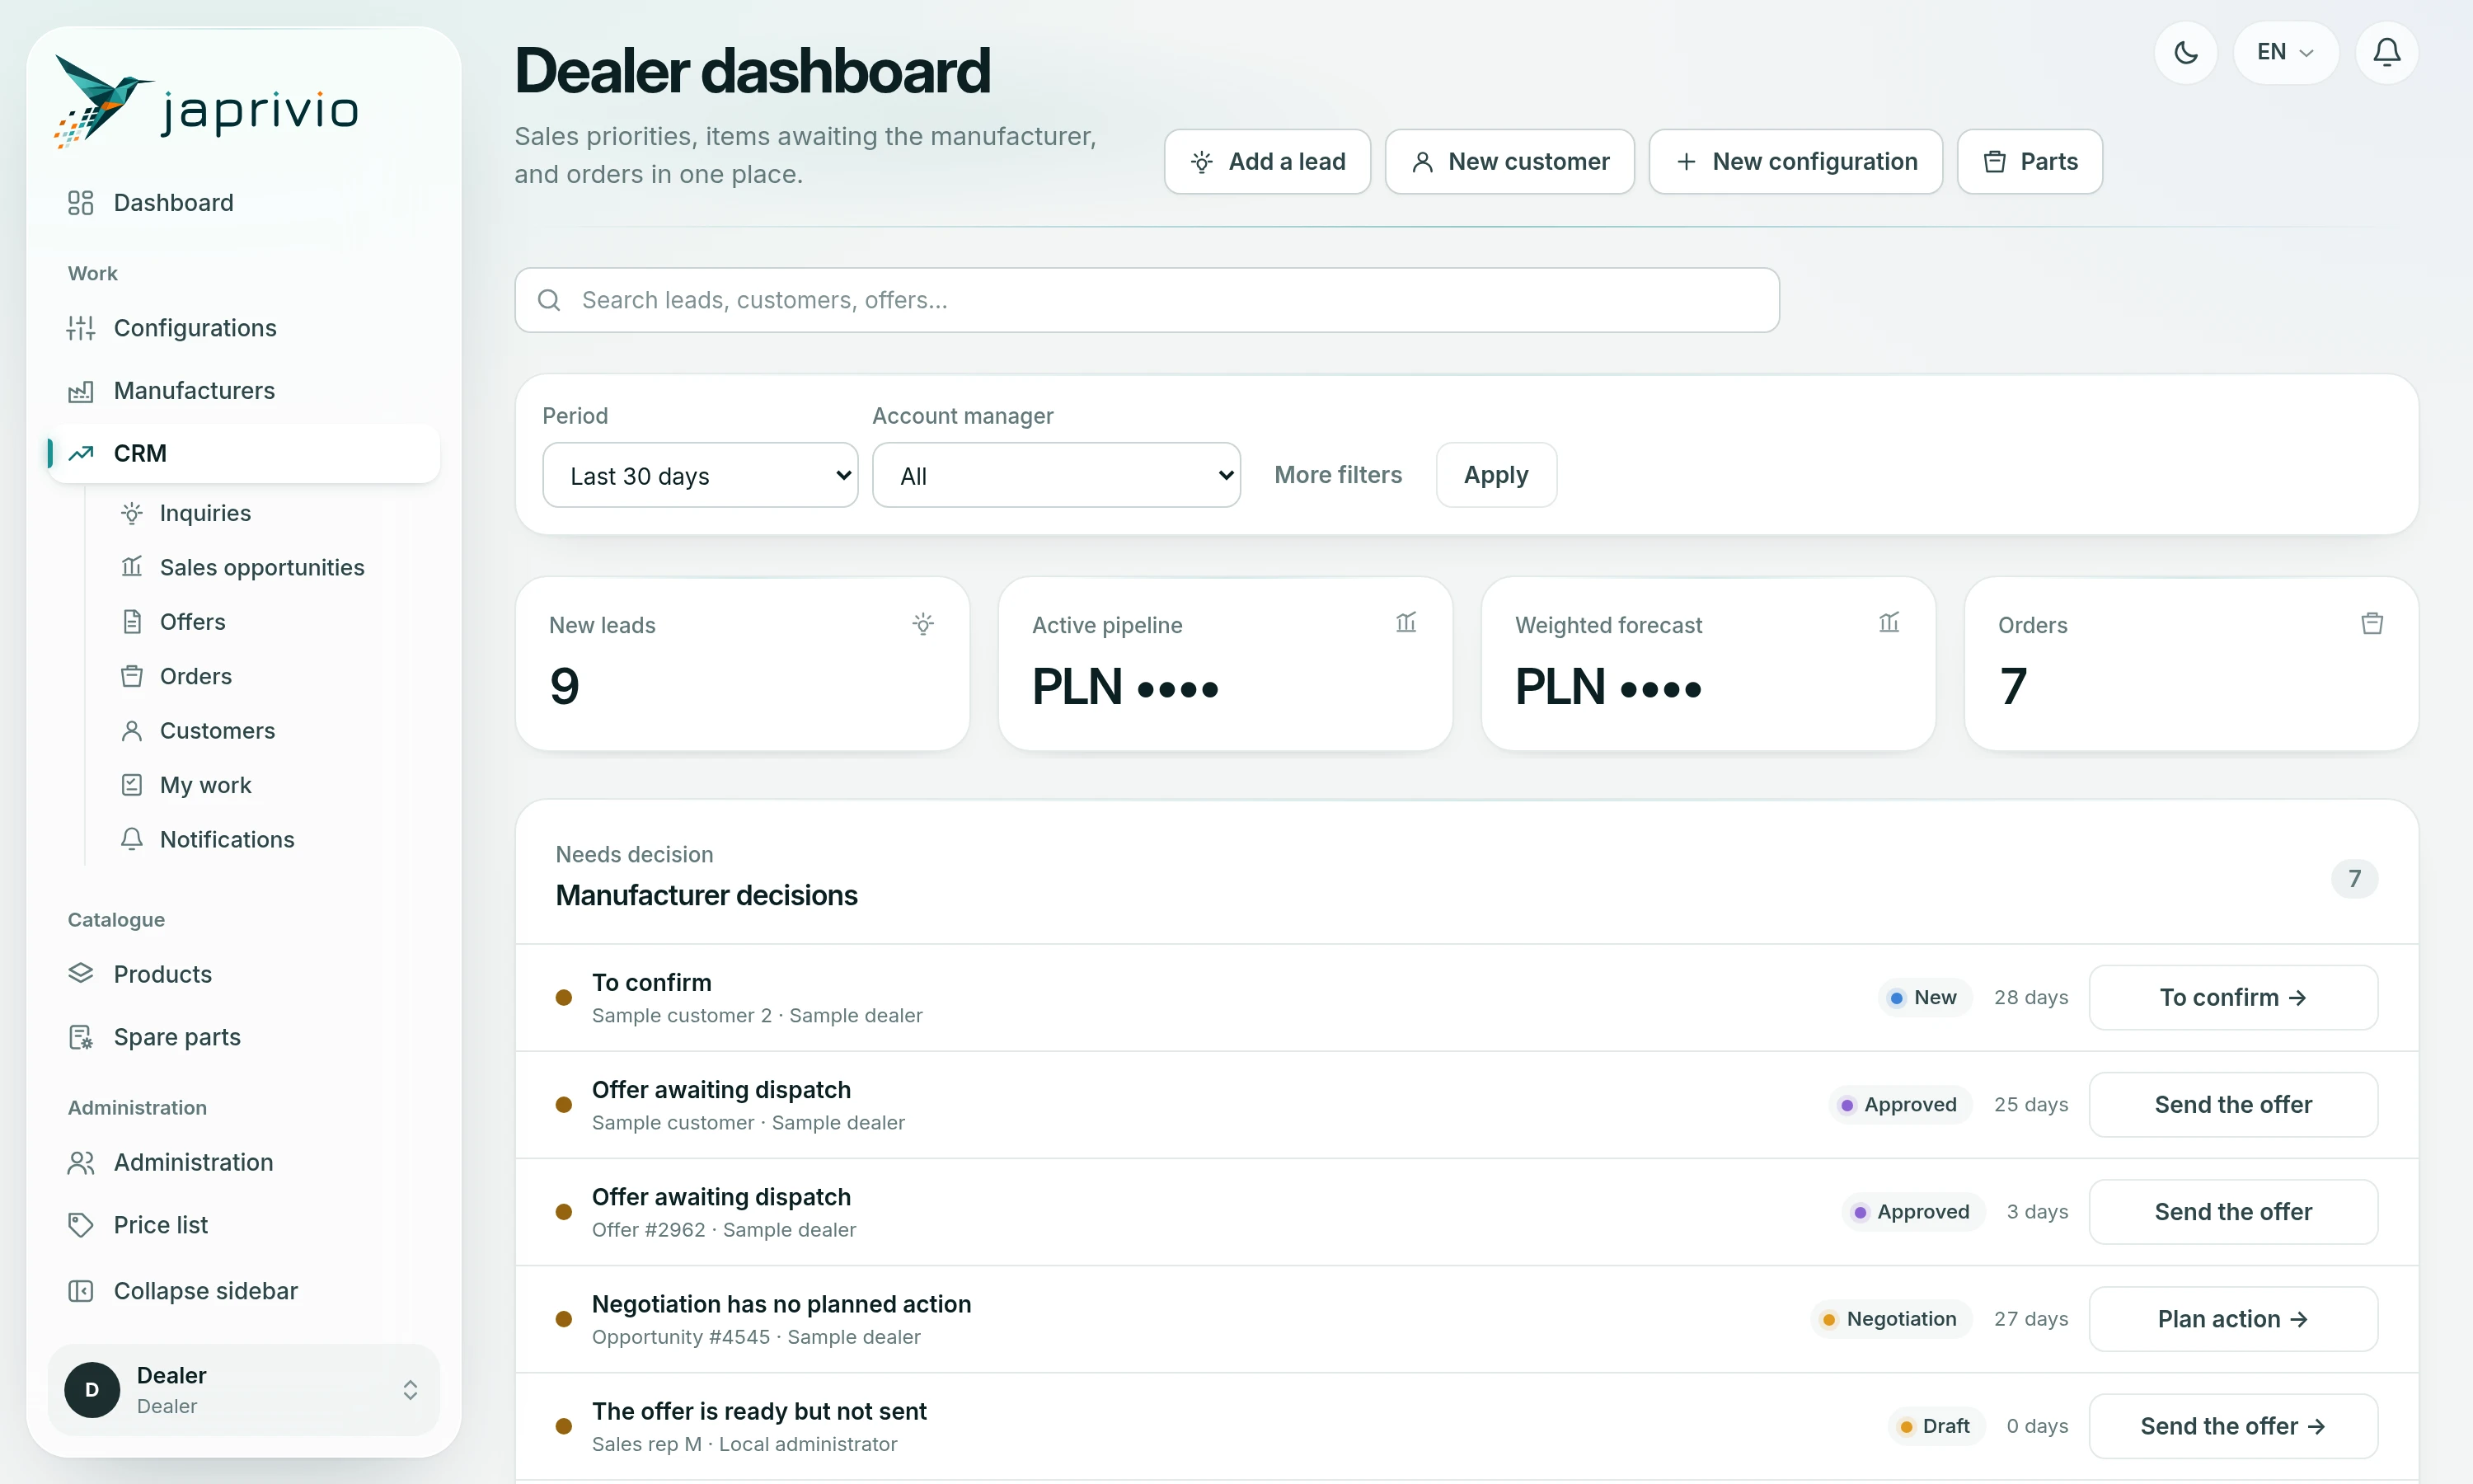Open the notifications bell in the header

pos(2386,52)
